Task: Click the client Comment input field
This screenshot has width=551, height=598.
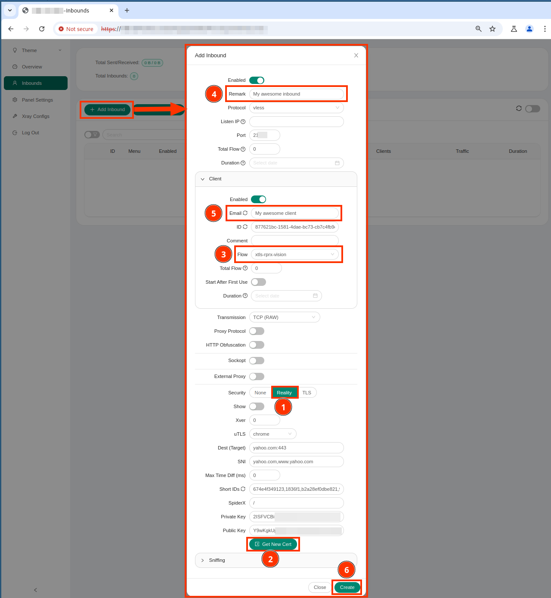Action: (x=294, y=241)
